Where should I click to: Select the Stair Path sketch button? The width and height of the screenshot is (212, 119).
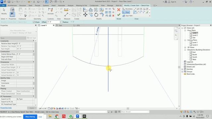(x=128, y=16)
